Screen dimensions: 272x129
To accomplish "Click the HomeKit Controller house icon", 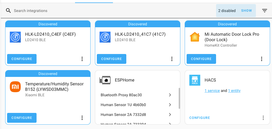I will click(x=195, y=37).
